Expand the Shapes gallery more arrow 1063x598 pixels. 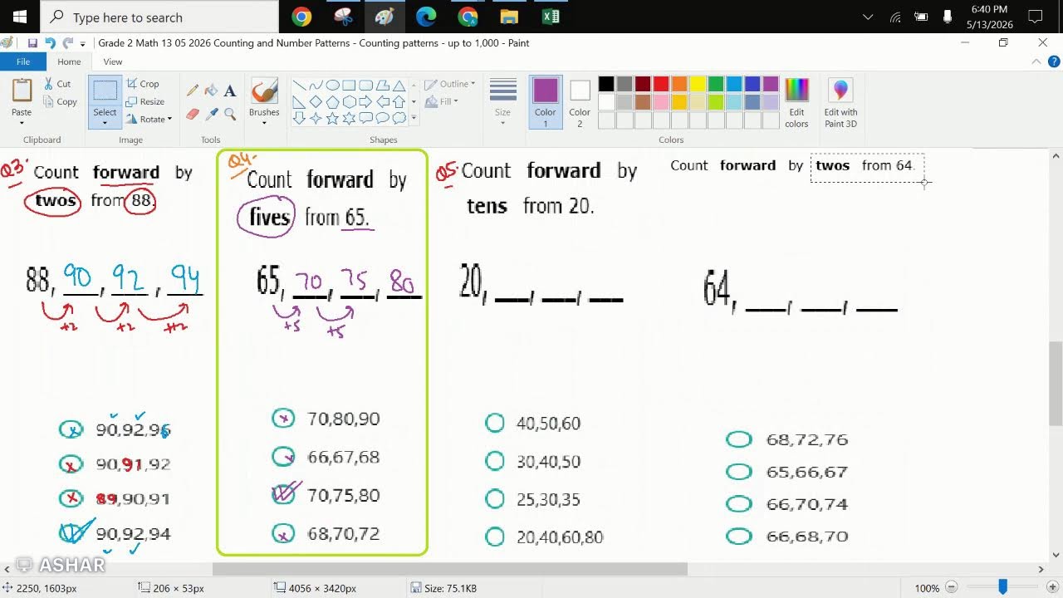(414, 118)
